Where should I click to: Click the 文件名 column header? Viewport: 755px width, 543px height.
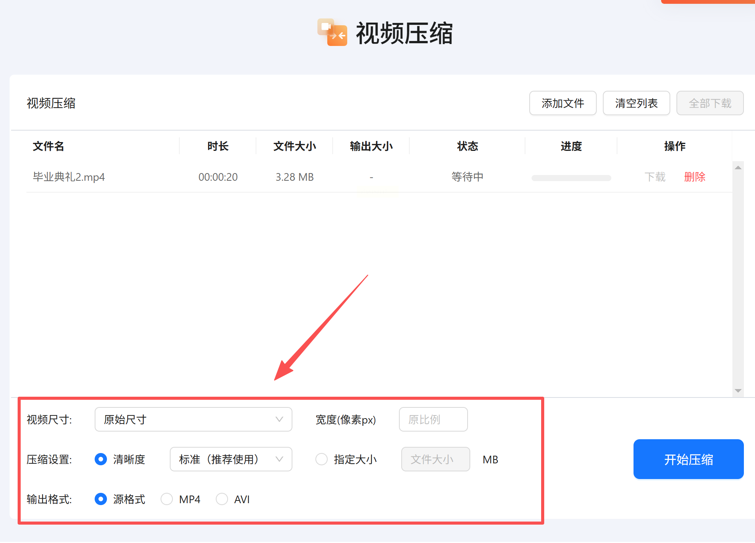[x=48, y=146]
